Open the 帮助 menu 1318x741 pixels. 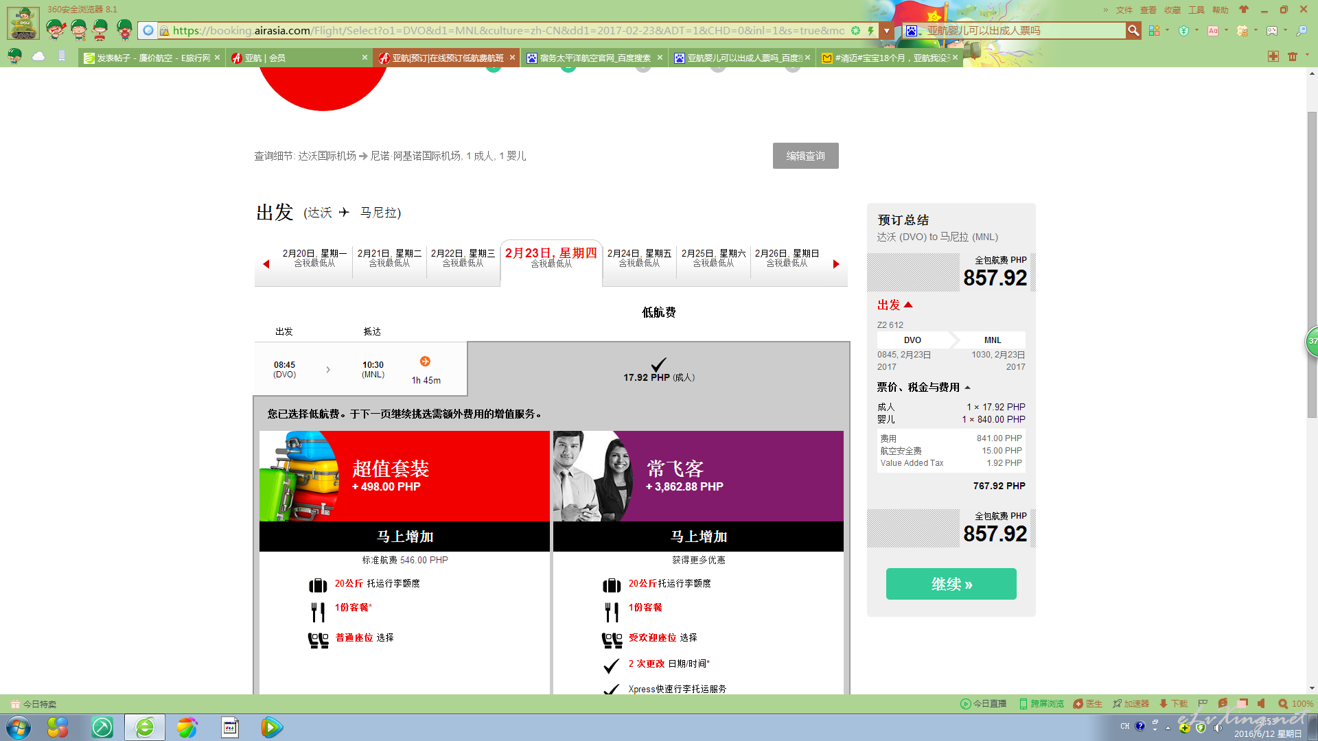point(1221,10)
